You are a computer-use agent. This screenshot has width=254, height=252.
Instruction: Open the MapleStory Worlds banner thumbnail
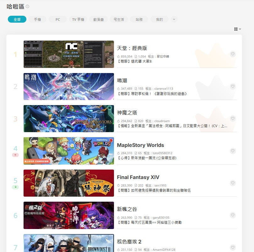click(x=69, y=151)
